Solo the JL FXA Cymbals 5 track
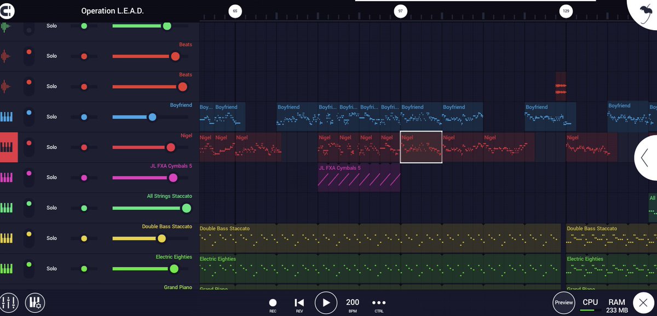This screenshot has width=657, height=316. point(51,177)
